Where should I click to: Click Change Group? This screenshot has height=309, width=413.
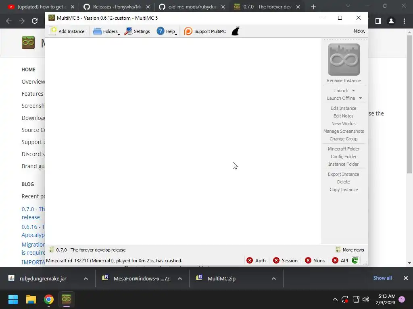pyautogui.click(x=344, y=139)
